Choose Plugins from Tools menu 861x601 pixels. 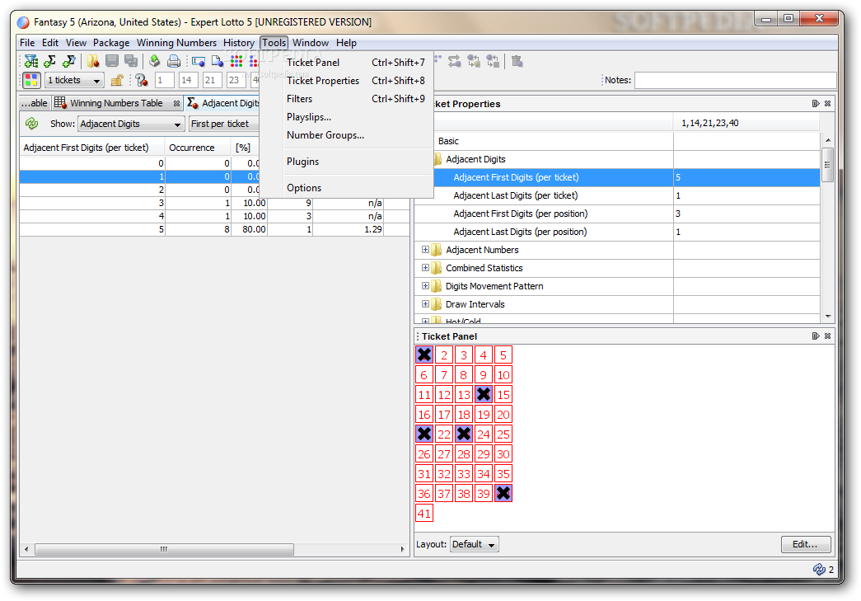(357, 162)
